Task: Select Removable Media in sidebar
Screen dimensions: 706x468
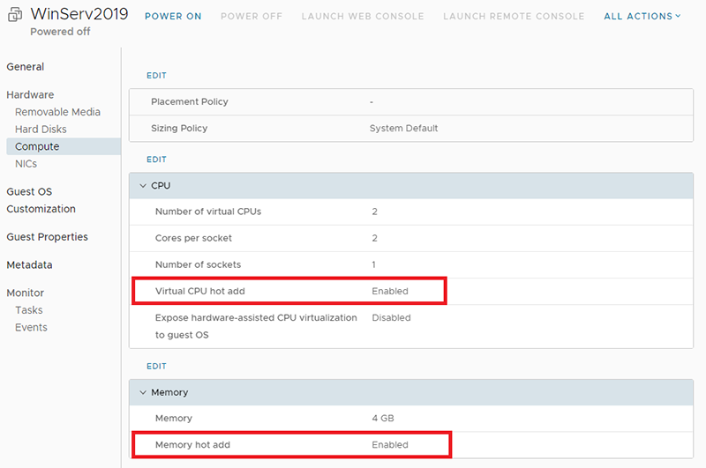Action: point(57,112)
